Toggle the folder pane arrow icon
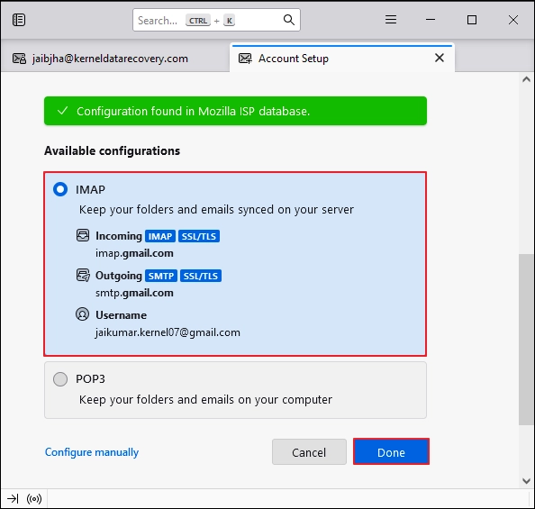 coord(13,499)
